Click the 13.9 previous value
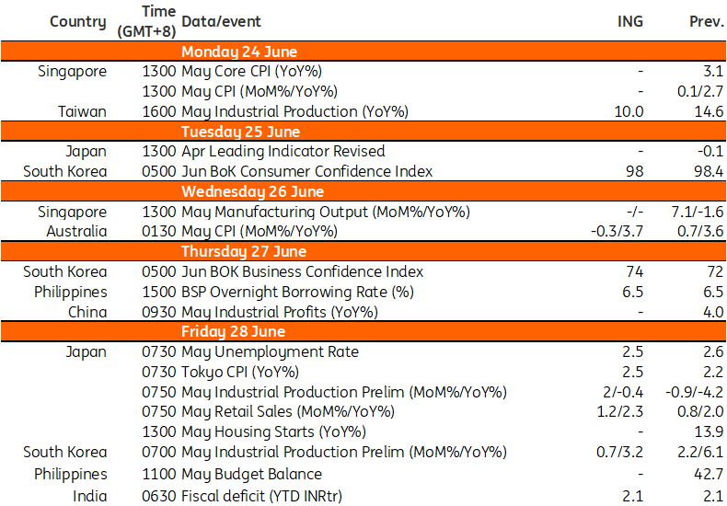 [710, 431]
